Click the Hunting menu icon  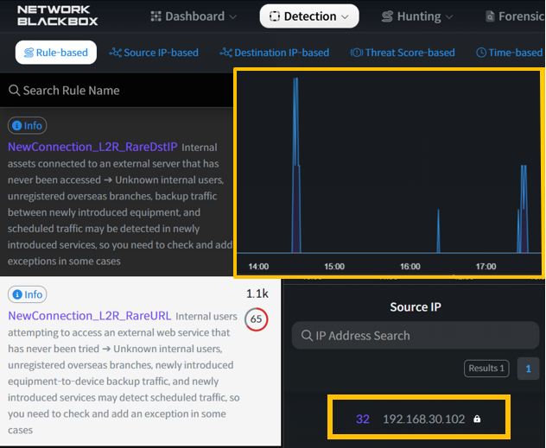pyautogui.click(x=387, y=16)
